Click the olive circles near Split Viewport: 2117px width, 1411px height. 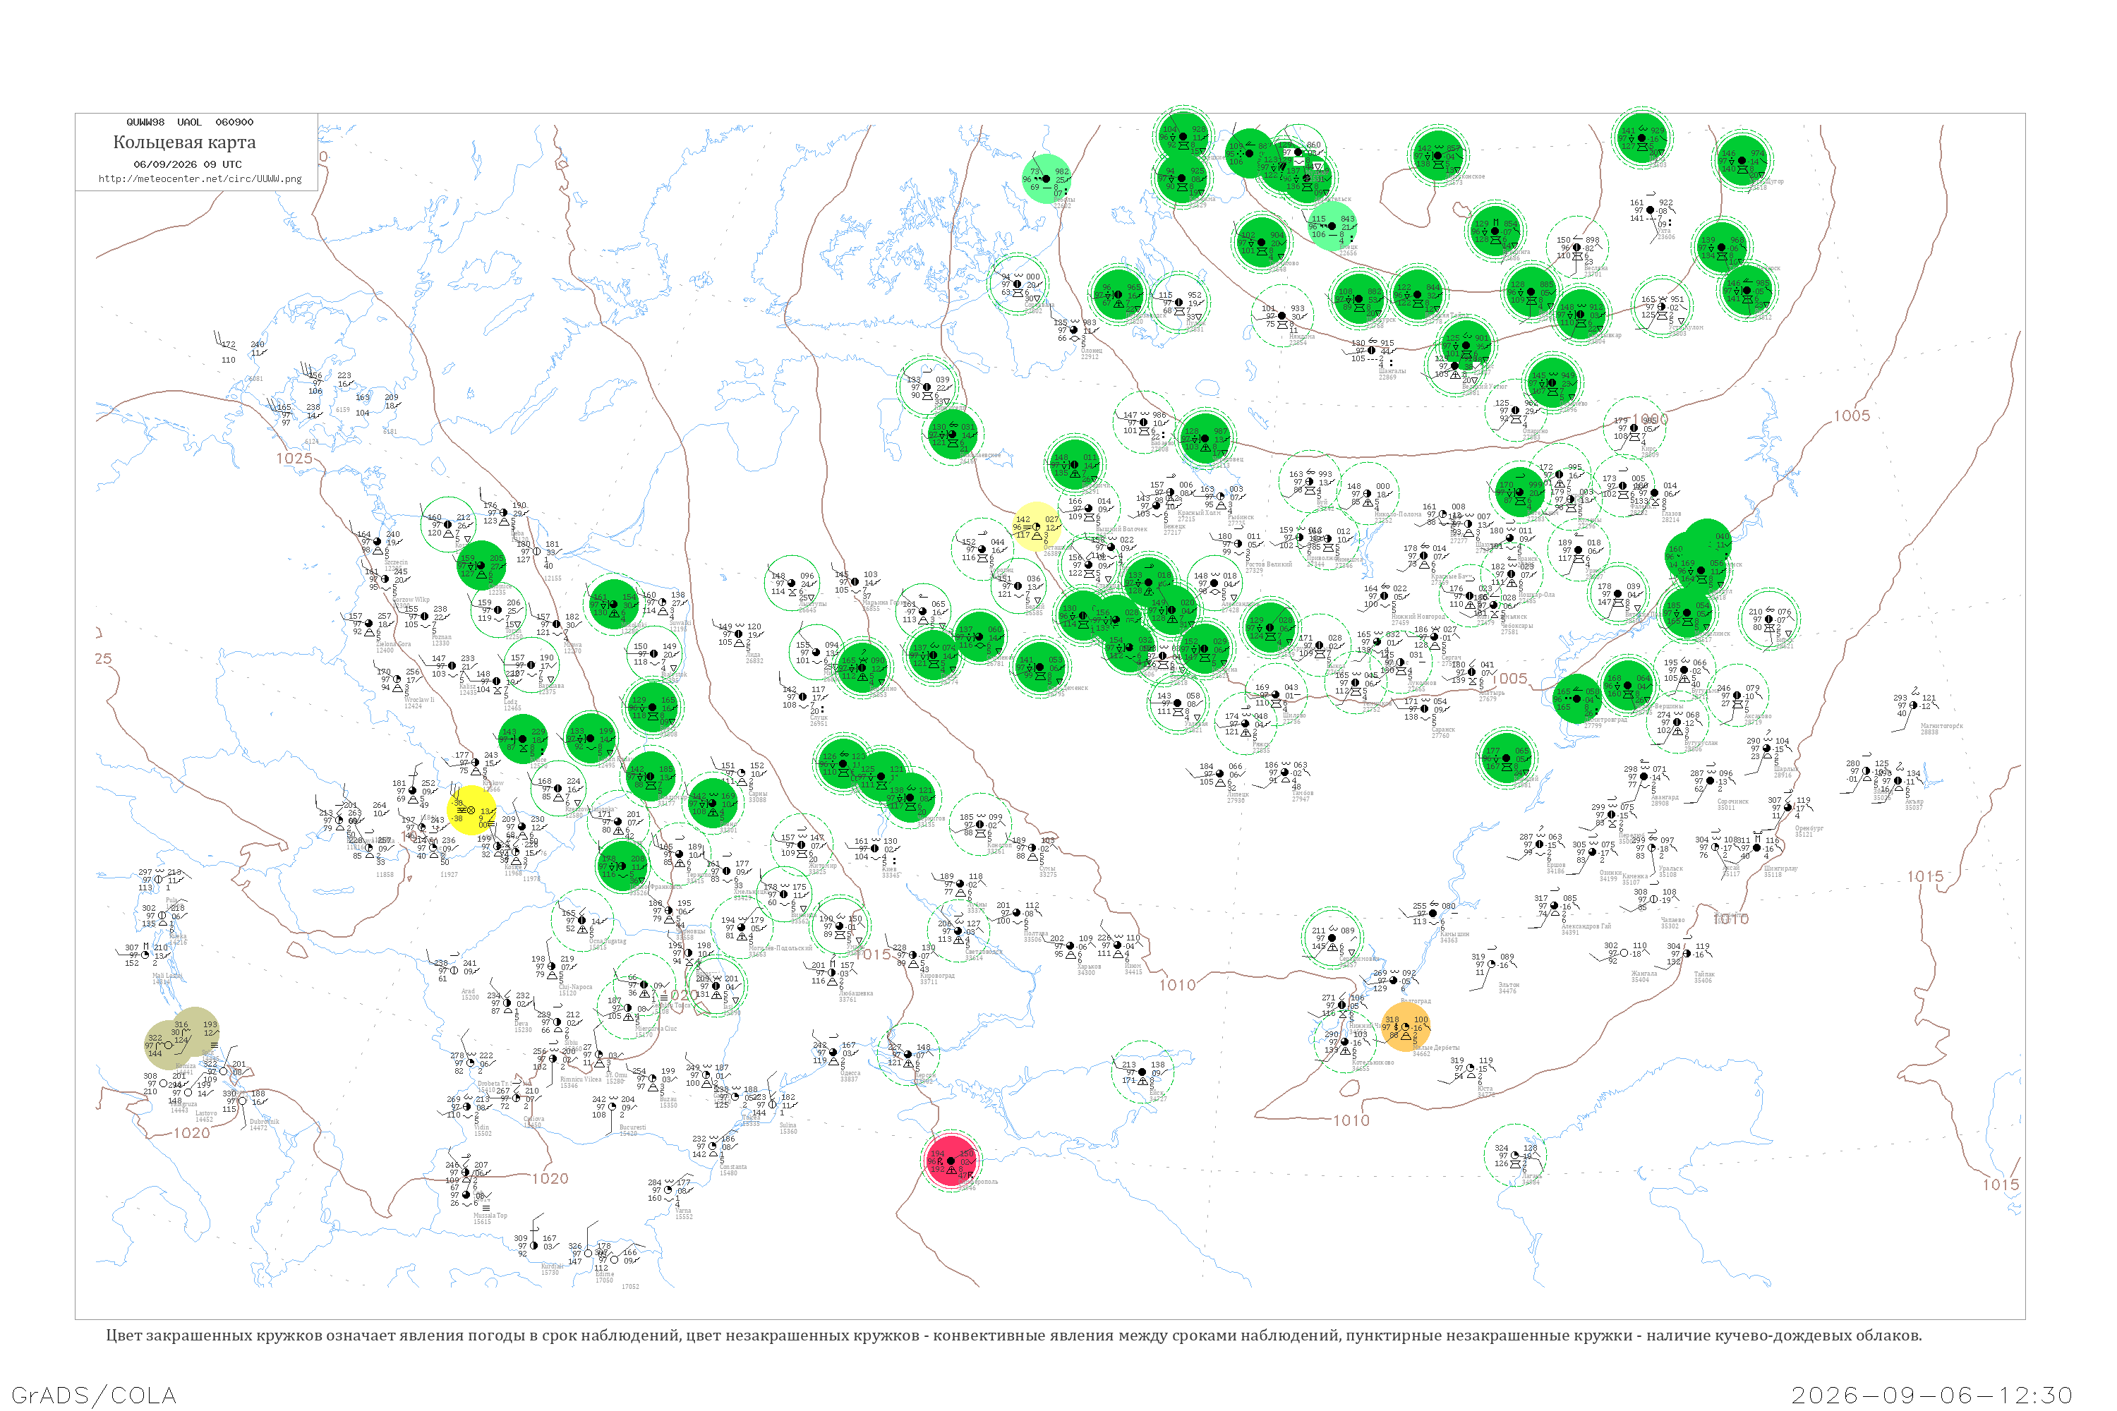point(182,1038)
